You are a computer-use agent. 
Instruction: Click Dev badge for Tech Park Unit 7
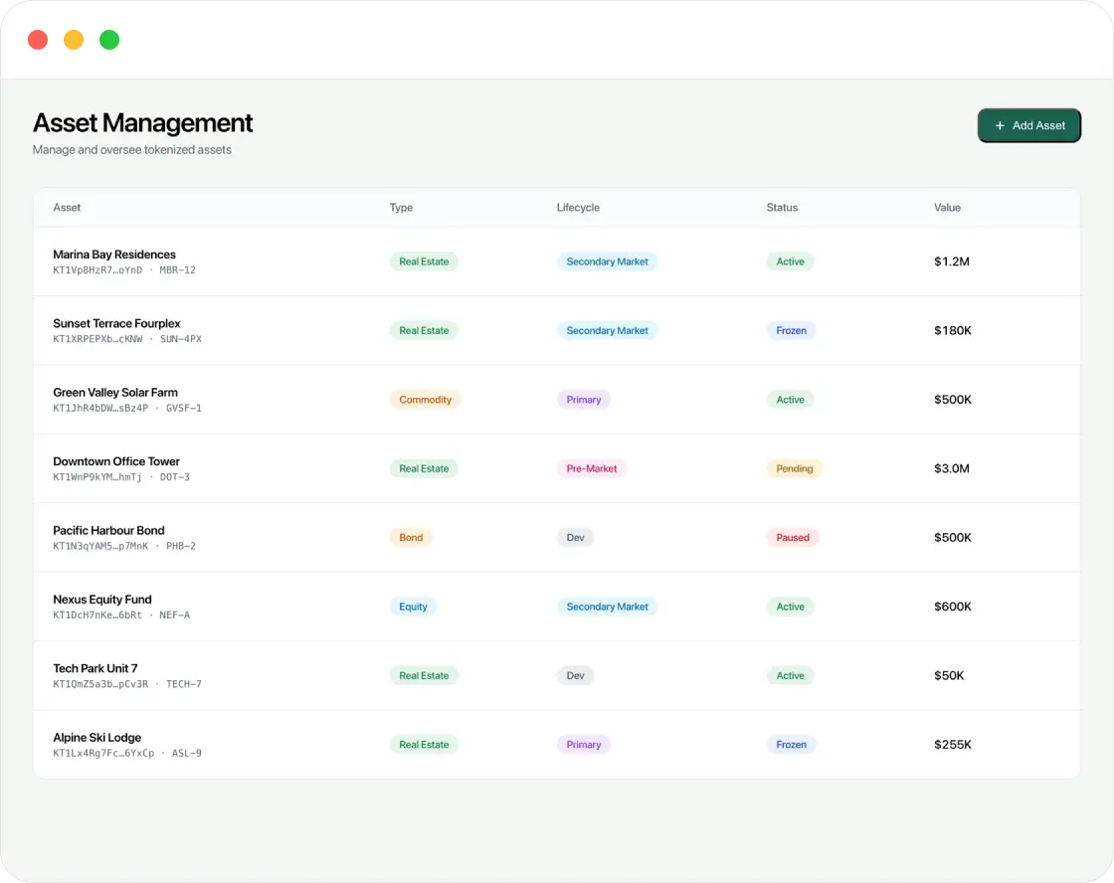tap(575, 675)
